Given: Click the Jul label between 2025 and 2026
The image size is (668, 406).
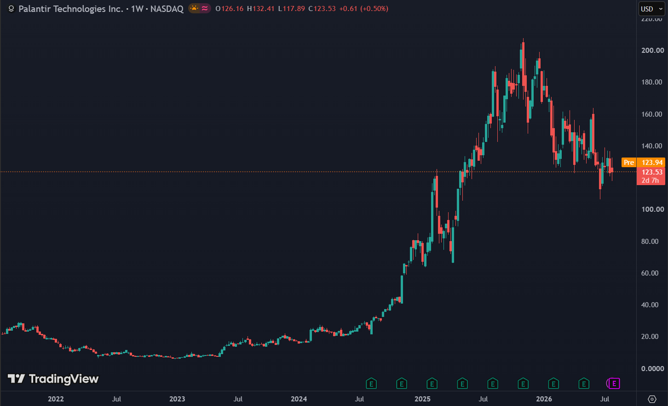Looking at the screenshot, I should (483, 399).
